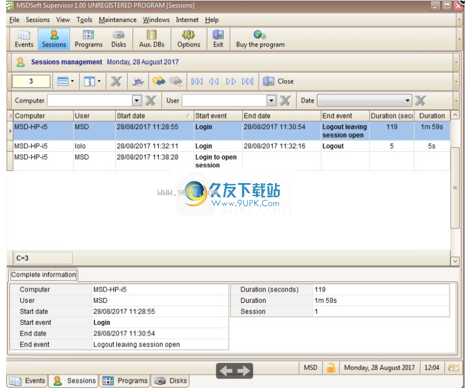Screen dimensions: 468x388
Task: Click the print icon in sessions toolbar
Action: click(x=138, y=81)
